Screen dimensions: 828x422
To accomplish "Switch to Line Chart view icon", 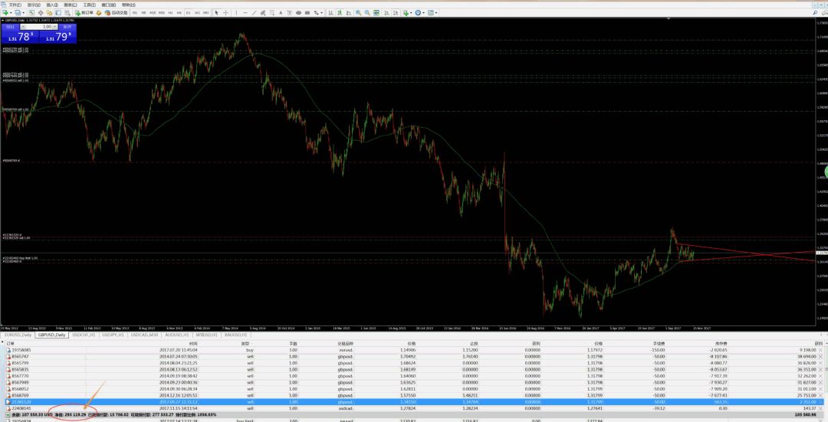I will tap(349, 13).
